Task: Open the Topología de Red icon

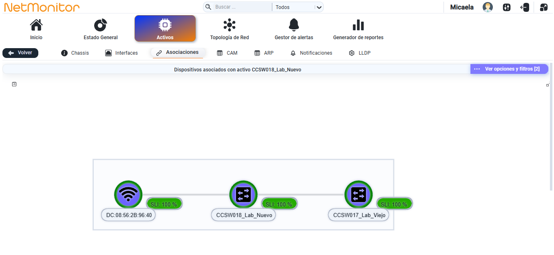Action: pyautogui.click(x=230, y=25)
